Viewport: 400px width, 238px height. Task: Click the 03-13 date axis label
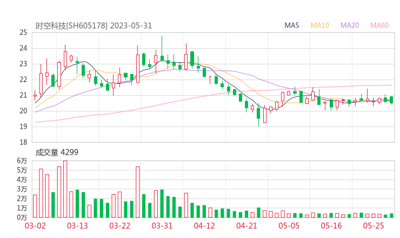tap(77, 226)
